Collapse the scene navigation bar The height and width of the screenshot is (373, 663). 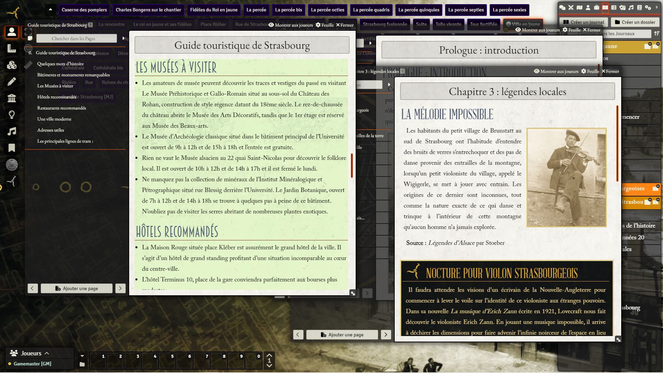(x=50, y=10)
